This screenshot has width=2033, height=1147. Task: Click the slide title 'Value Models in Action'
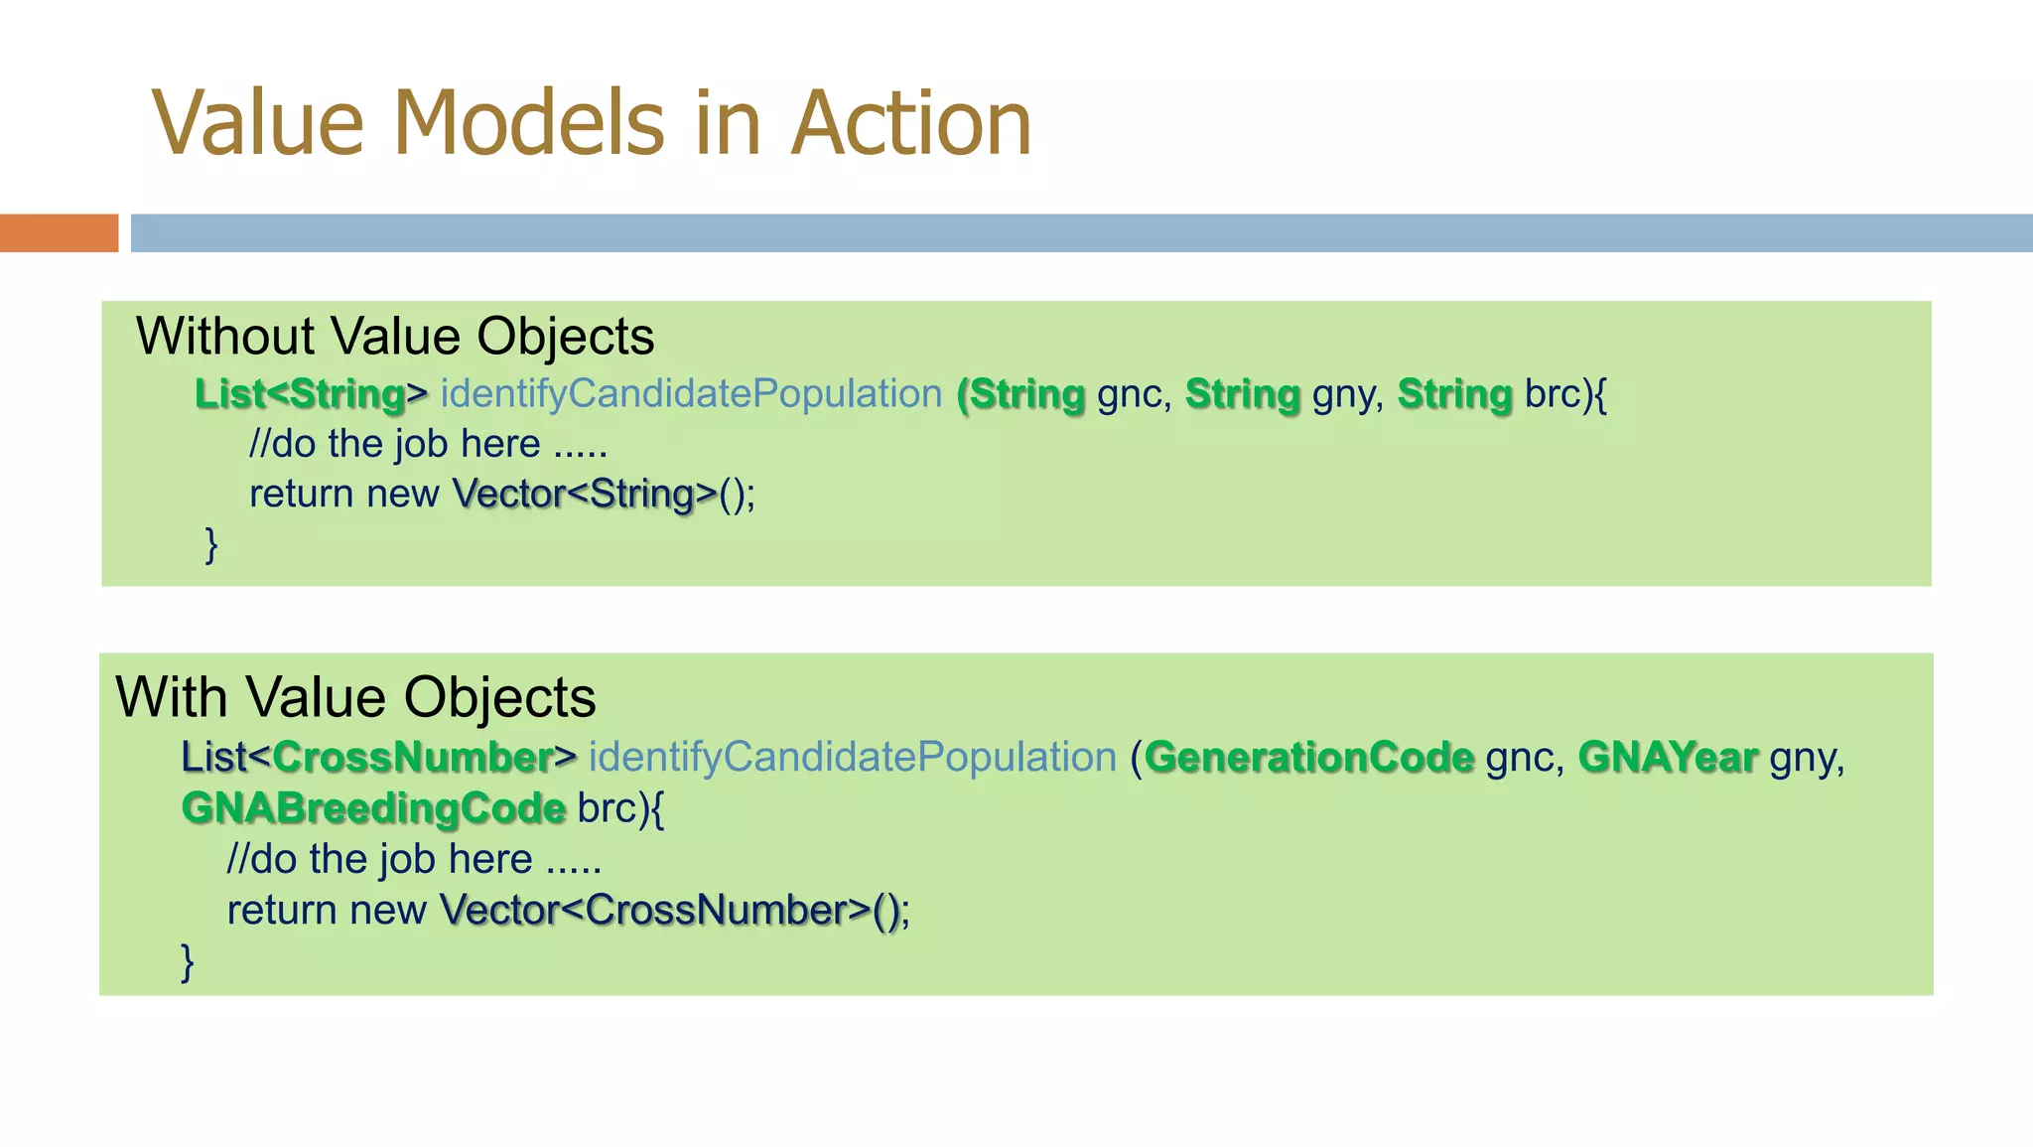[x=592, y=123]
